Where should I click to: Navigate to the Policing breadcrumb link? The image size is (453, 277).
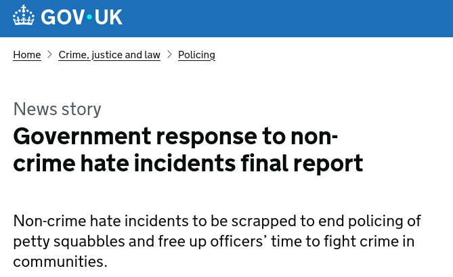[x=196, y=55]
